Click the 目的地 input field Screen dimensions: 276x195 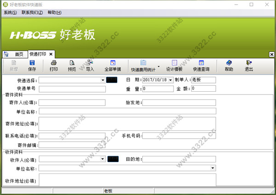click(179, 159)
